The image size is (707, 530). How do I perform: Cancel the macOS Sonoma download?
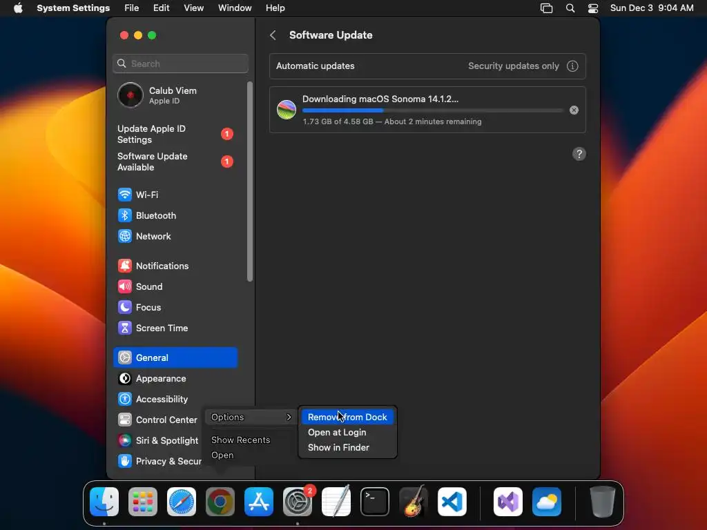[x=574, y=110]
